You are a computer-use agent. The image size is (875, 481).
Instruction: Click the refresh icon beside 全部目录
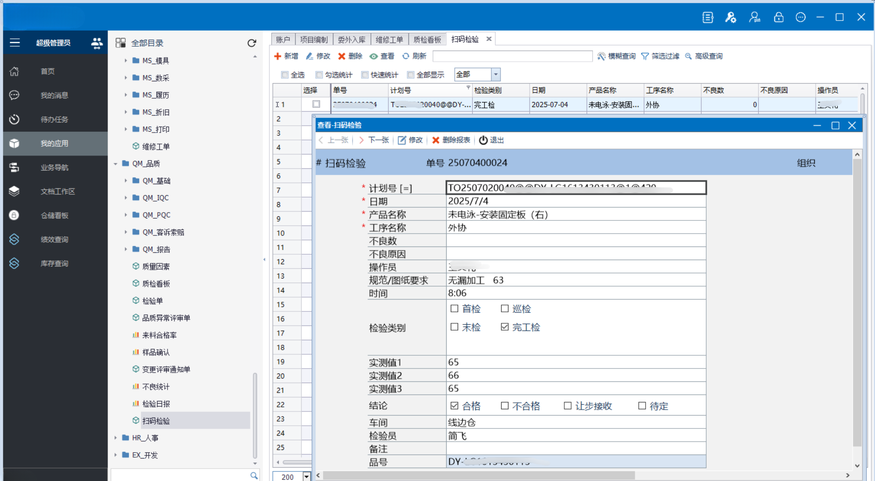(x=252, y=43)
